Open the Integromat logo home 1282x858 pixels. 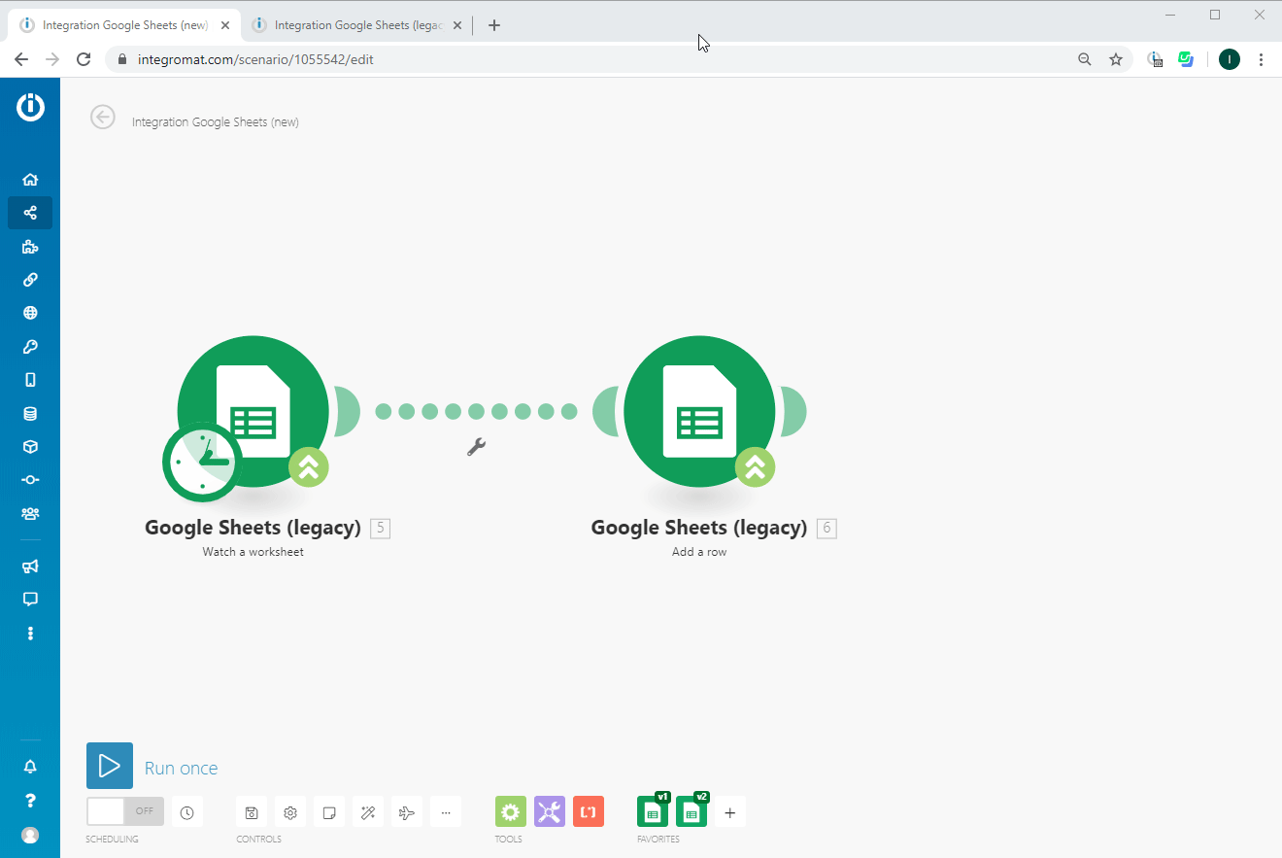(30, 106)
